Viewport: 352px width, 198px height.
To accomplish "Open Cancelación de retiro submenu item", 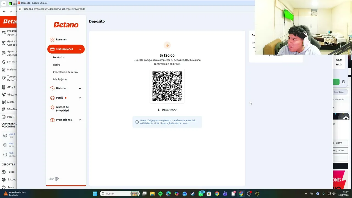I will pos(65,72).
